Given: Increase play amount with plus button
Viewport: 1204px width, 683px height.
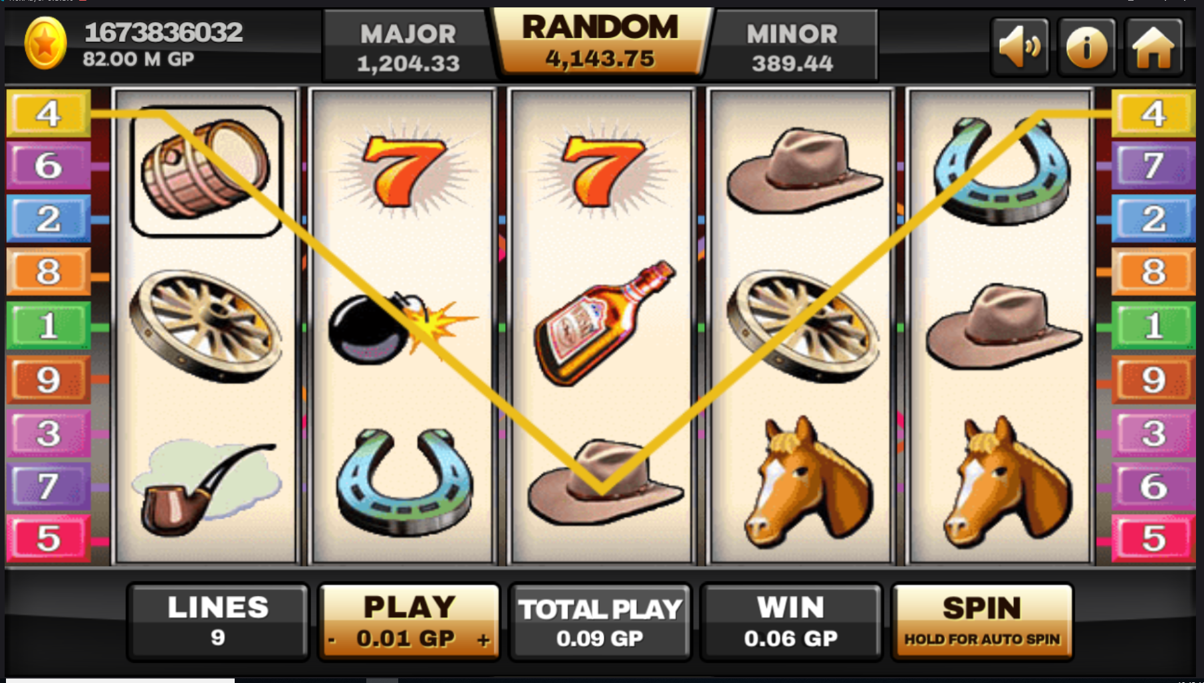Looking at the screenshot, I should click(x=483, y=640).
